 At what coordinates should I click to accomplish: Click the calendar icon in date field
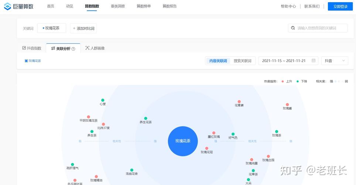(x=314, y=61)
